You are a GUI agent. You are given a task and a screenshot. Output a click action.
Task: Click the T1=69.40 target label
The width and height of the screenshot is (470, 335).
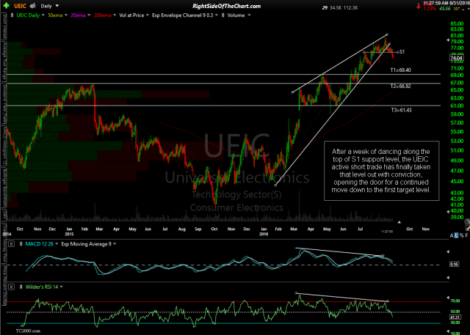pos(400,70)
